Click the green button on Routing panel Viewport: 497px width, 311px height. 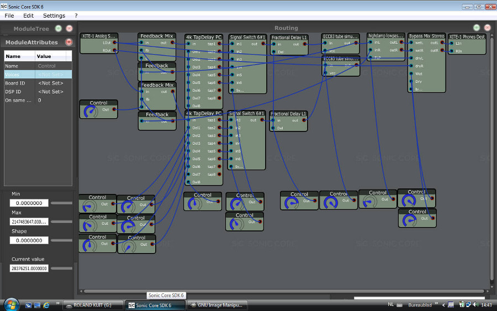point(477,28)
